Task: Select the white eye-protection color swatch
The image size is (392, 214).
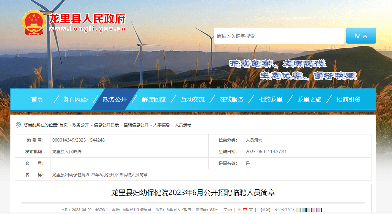Action: (323, 210)
